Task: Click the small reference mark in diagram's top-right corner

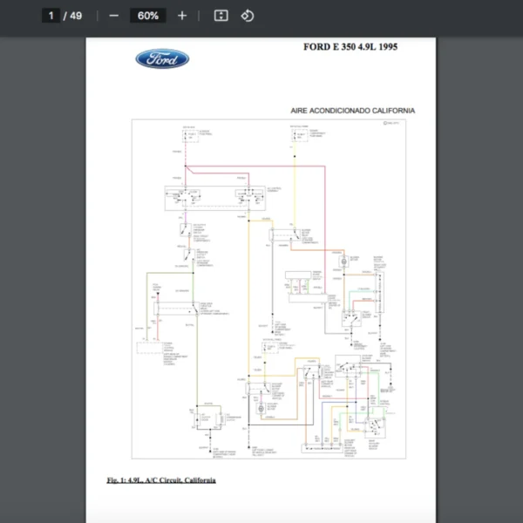Action: coord(387,123)
